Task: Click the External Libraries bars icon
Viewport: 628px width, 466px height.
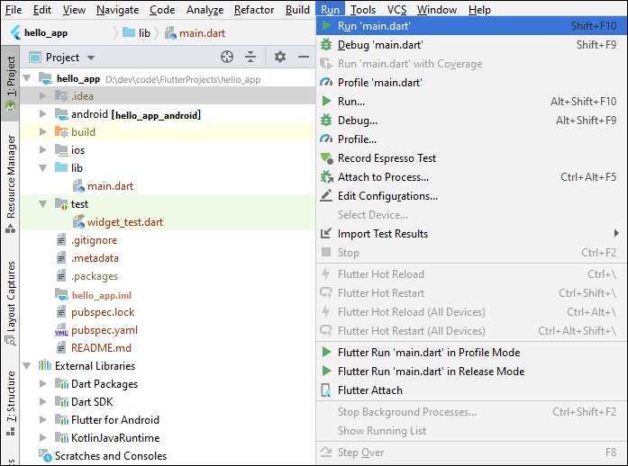Action: pos(45,365)
